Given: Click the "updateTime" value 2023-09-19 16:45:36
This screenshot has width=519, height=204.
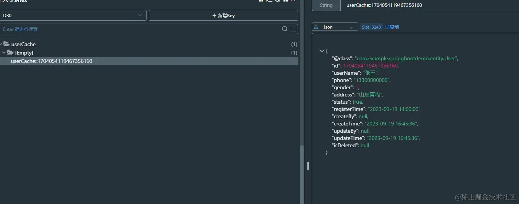Looking at the screenshot, I should pos(393,138).
